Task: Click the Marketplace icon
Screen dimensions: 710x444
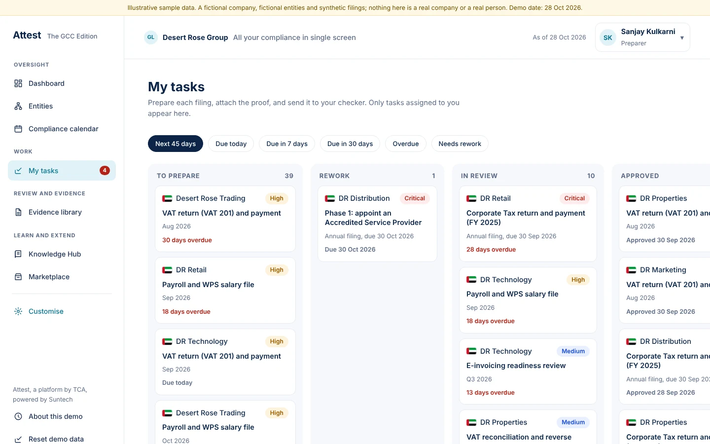Action: [18, 277]
